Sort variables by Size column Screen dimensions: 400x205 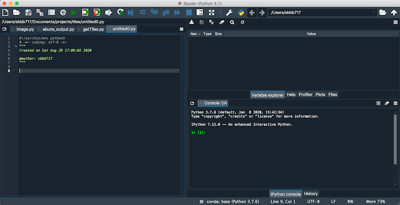click(218, 34)
